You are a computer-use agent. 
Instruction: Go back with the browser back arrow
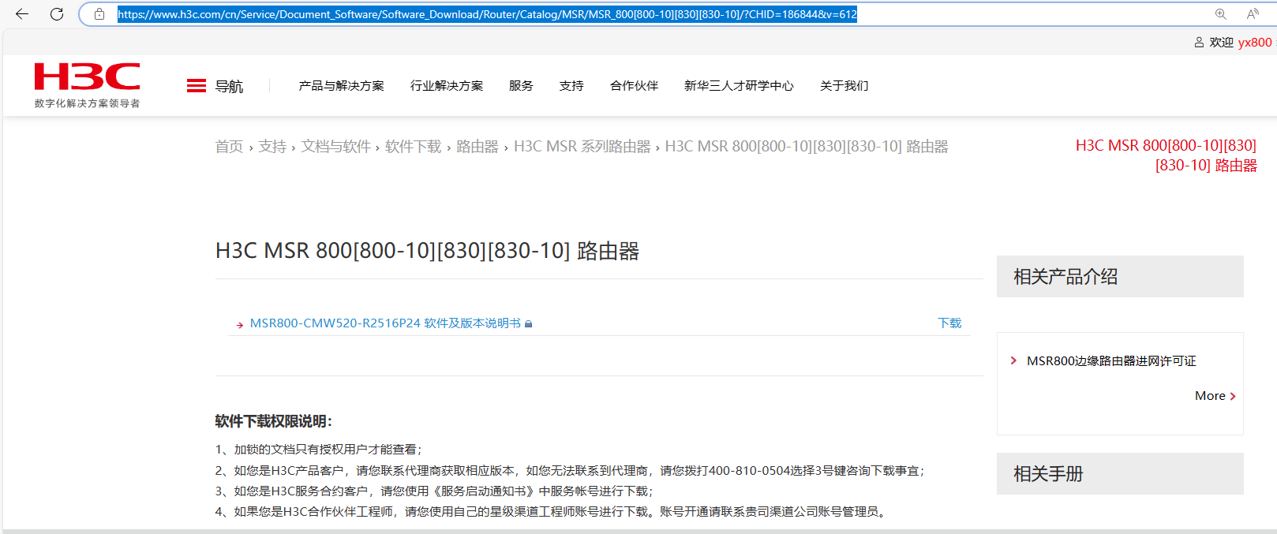click(x=22, y=14)
